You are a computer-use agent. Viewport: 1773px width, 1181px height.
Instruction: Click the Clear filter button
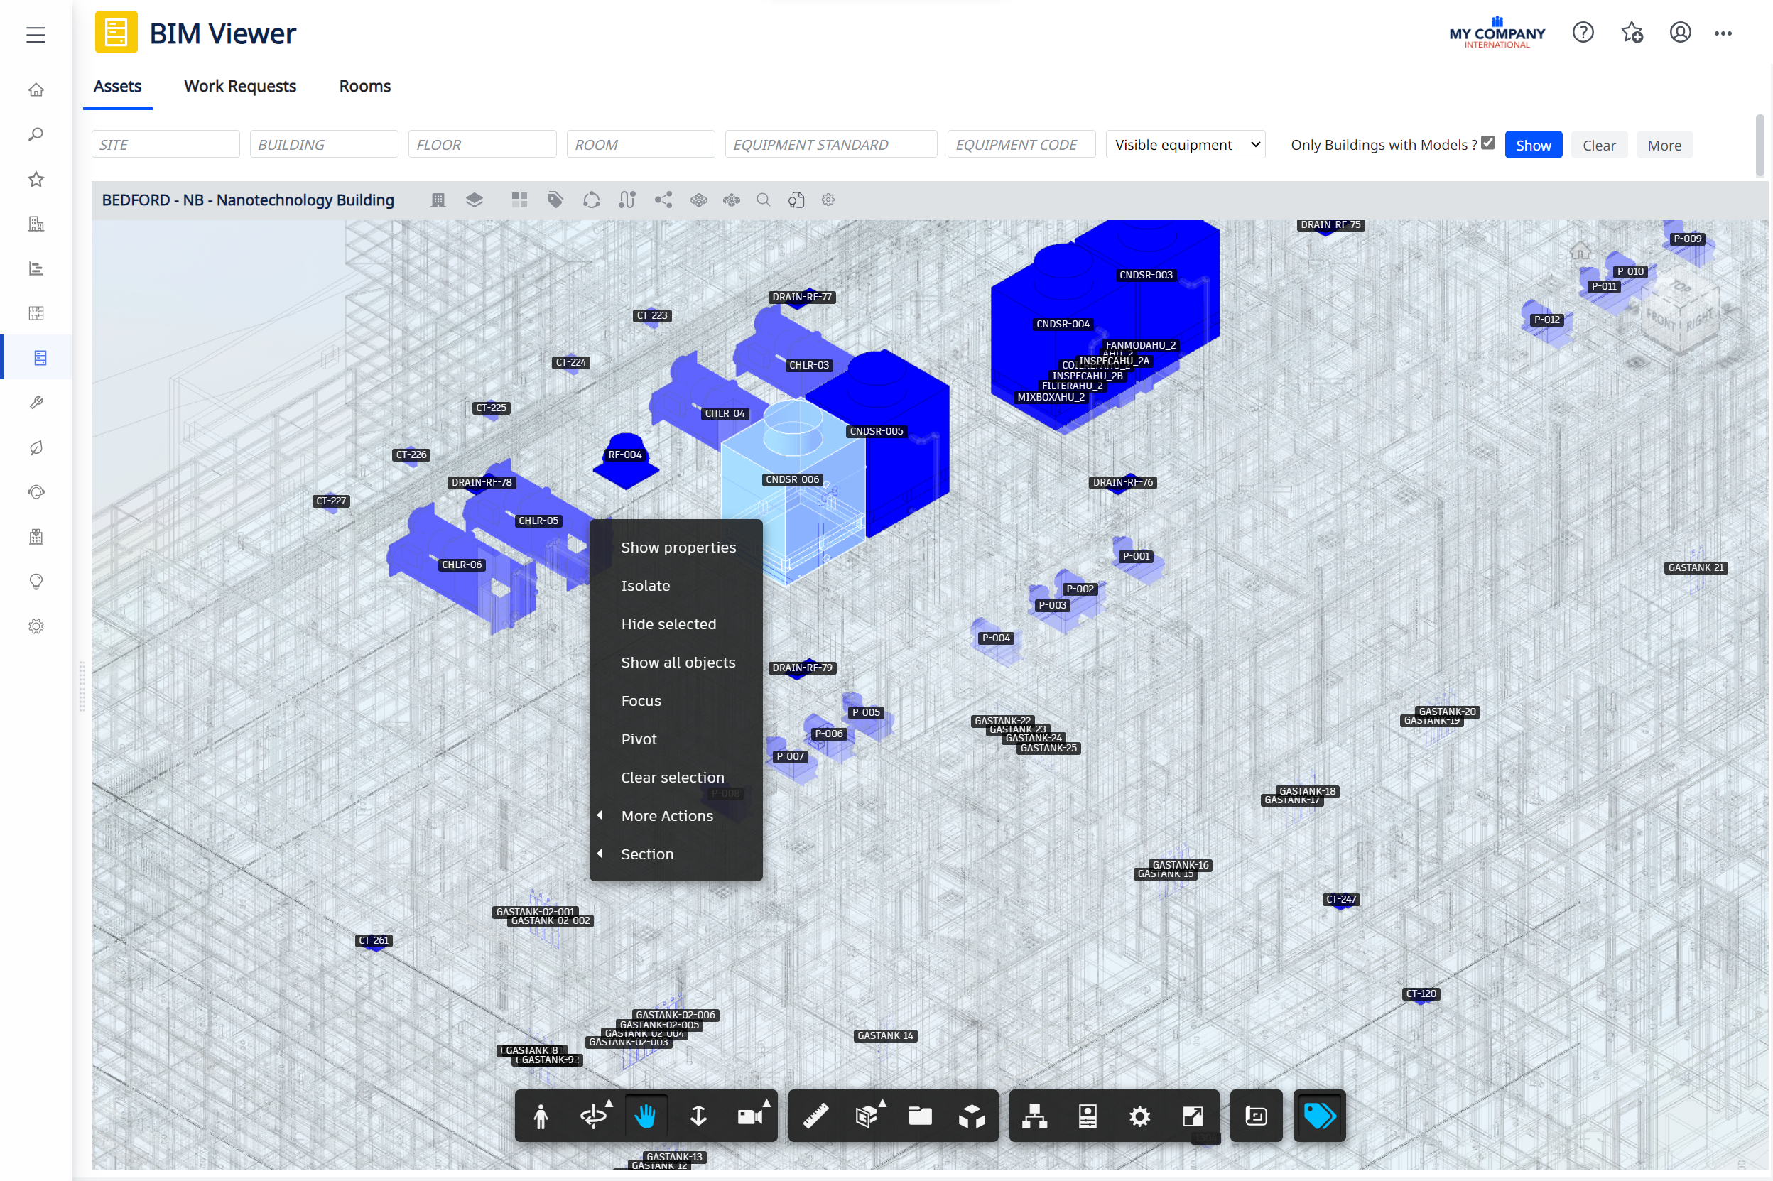tap(1598, 146)
